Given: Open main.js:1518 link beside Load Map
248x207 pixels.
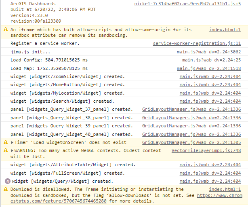Looking at the screenshot, I should (209, 68).
